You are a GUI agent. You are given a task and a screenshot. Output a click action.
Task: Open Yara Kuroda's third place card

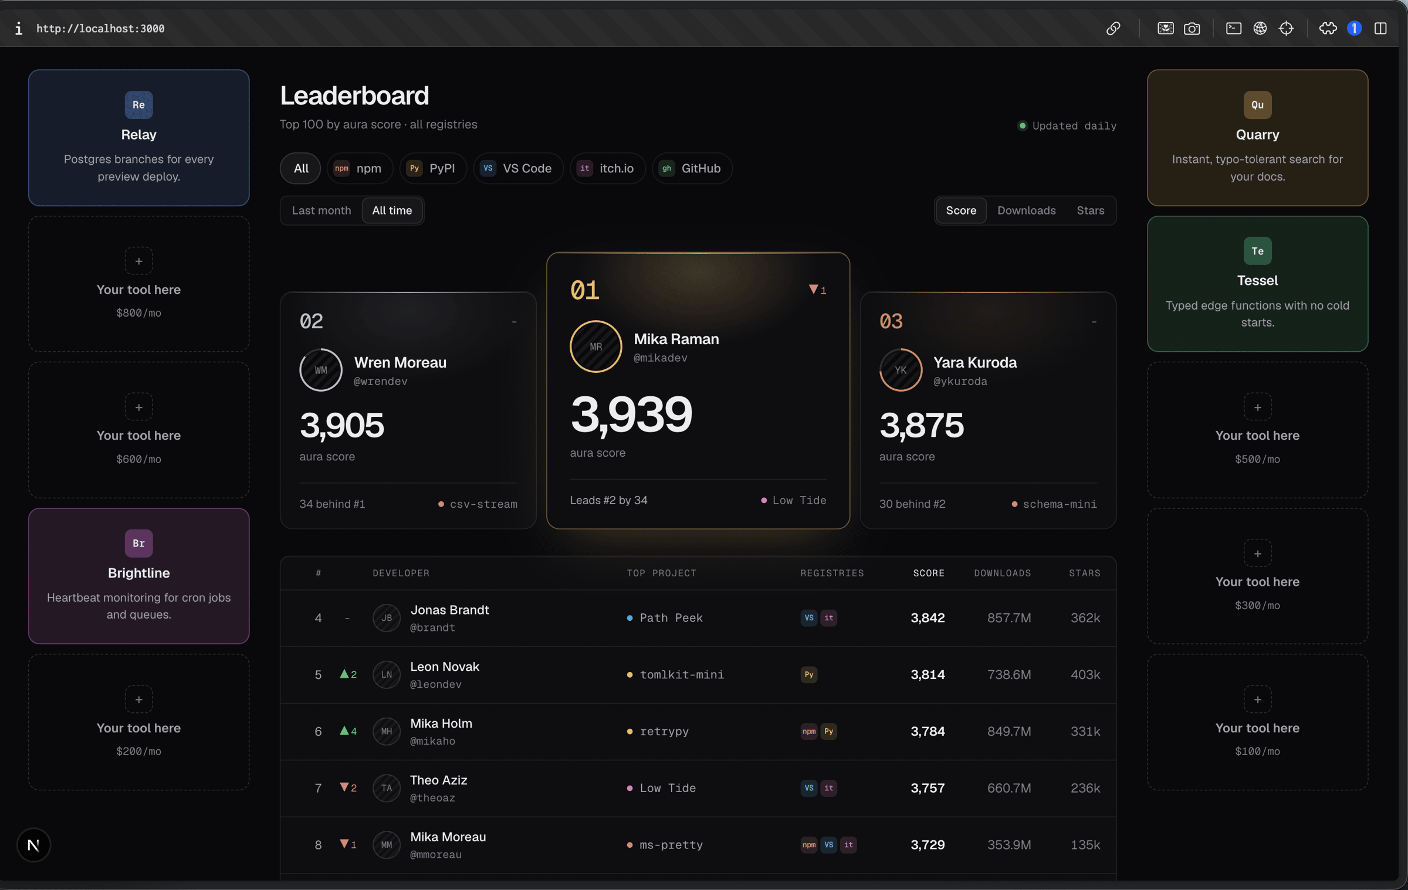pyautogui.click(x=988, y=410)
